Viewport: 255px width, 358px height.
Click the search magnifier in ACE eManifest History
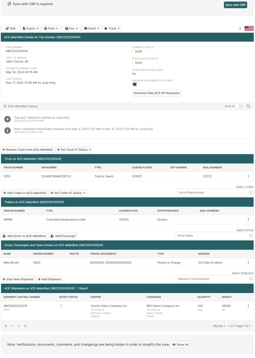[x=248, y=106]
